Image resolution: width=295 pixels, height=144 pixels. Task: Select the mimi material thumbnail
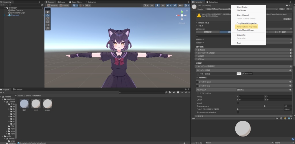click(36, 104)
